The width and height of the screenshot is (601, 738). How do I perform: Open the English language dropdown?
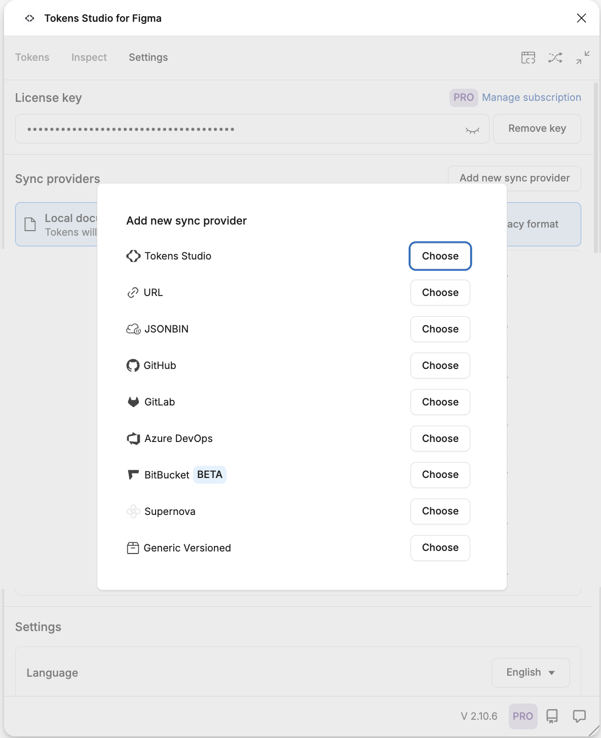pyautogui.click(x=531, y=672)
